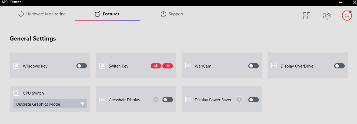Enable Display OverDrive toggle
Screen dimensions: 357x124
coord(339,66)
